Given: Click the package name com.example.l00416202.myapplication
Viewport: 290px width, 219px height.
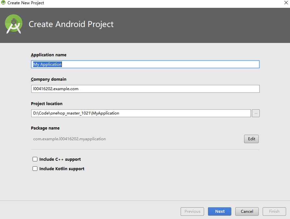Looking at the screenshot, I should (69, 139).
